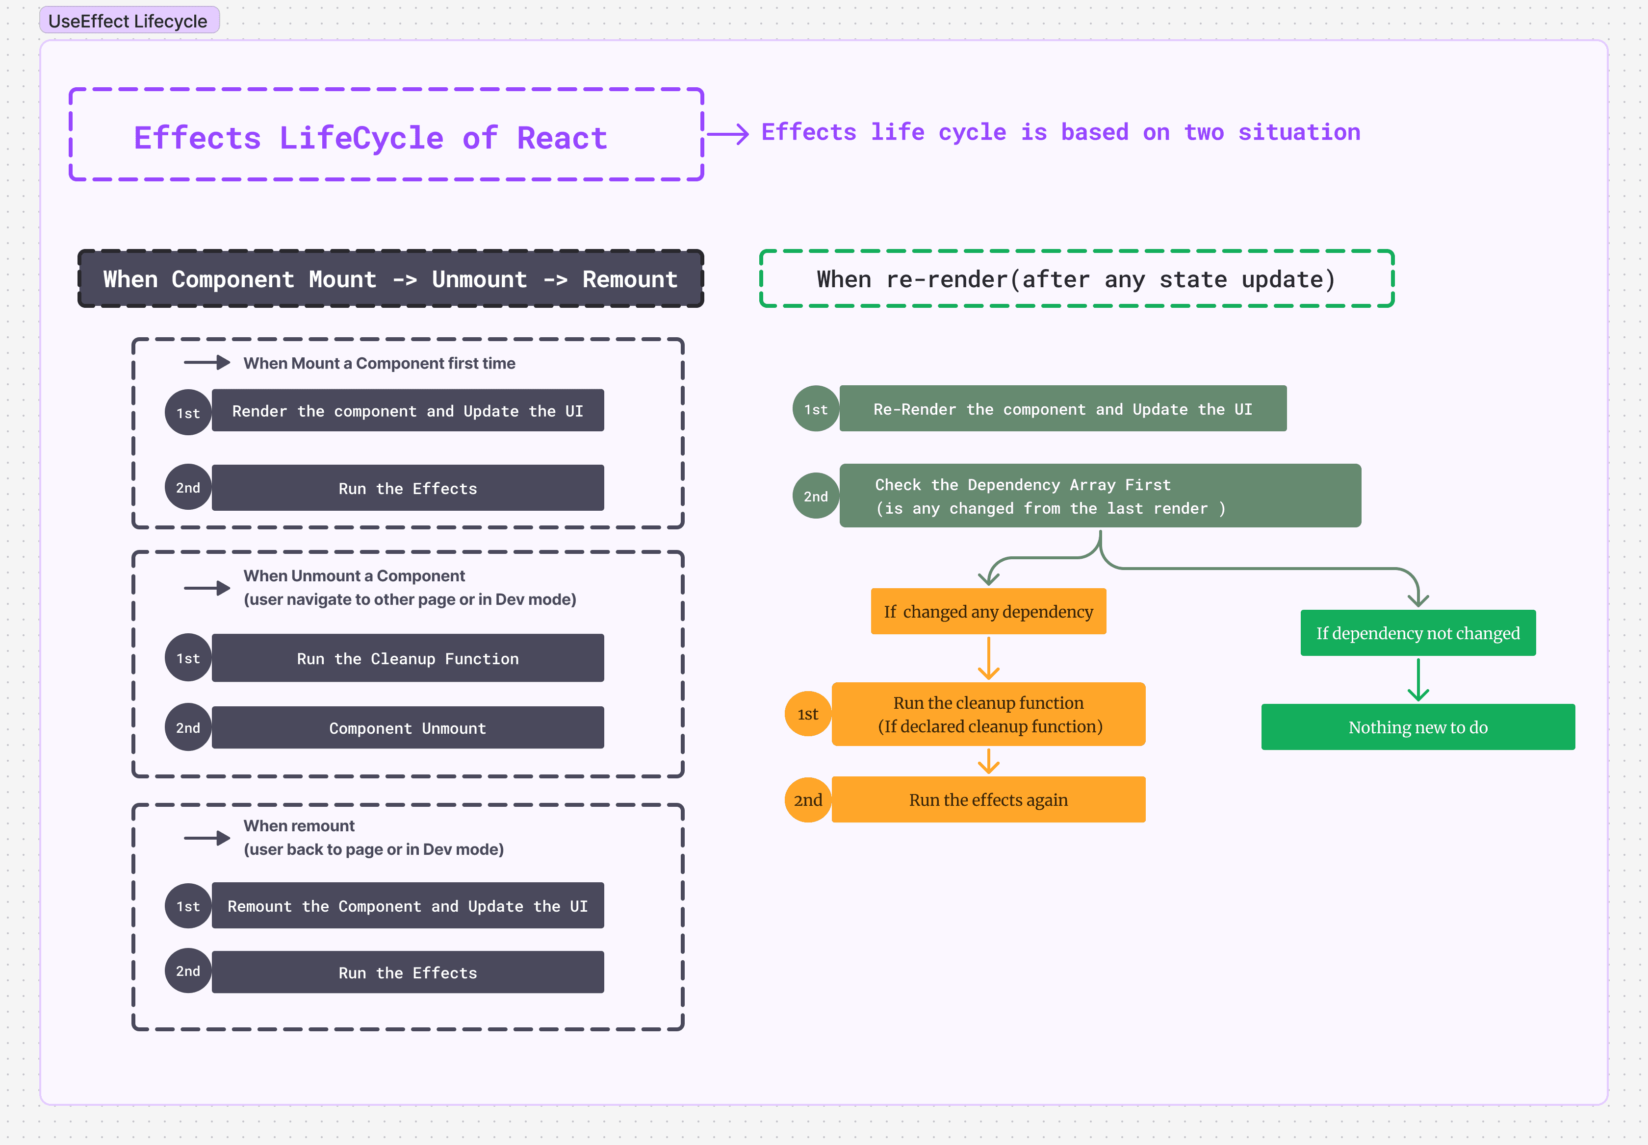This screenshot has width=1648, height=1145.
Task: Select the 'Run the effects again' box
Action: (x=988, y=799)
